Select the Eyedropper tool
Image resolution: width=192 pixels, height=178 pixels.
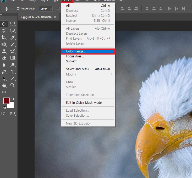(13, 37)
